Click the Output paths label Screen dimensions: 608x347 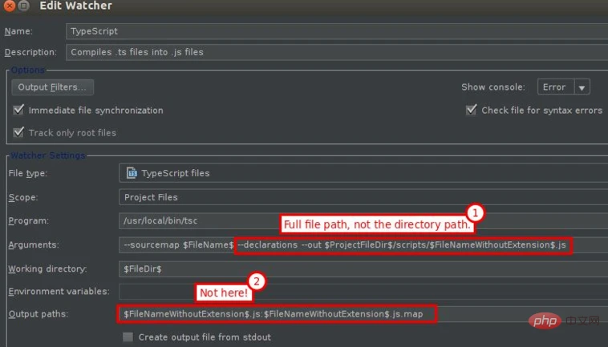38,313
